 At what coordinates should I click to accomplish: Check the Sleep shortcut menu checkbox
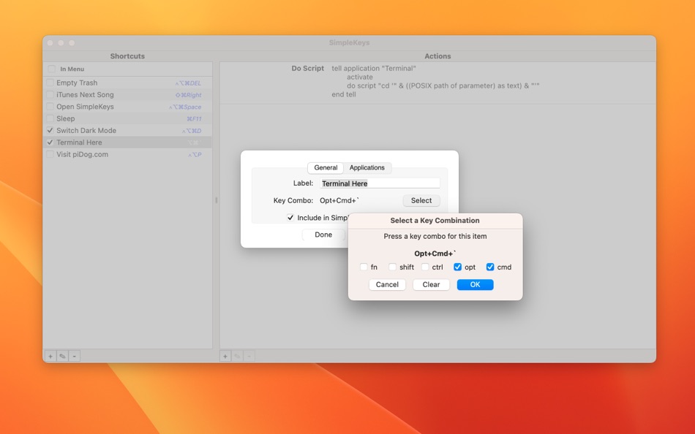click(50, 118)
